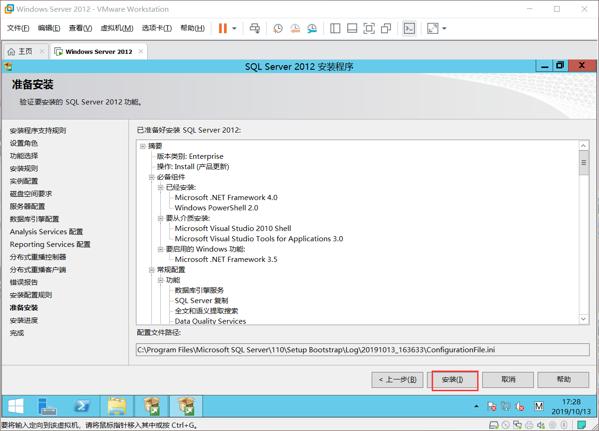599x431 pixels.
Task: Mute the guest volume icon in system tray
Action: point(520,406)
